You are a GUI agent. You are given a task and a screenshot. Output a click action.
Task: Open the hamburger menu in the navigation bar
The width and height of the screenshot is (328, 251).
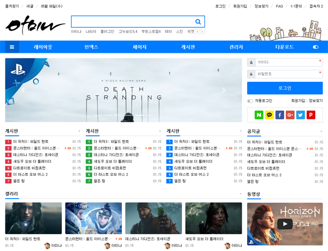click(x=11, y=47)
